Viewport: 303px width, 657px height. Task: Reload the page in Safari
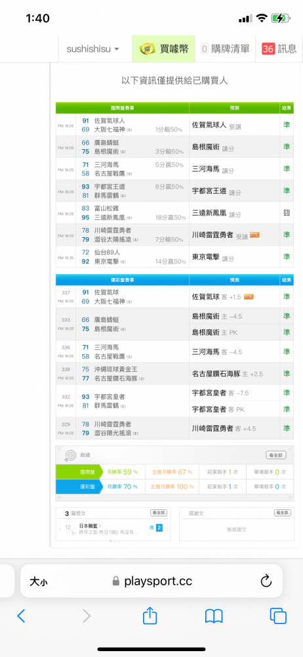pos(266,581)
